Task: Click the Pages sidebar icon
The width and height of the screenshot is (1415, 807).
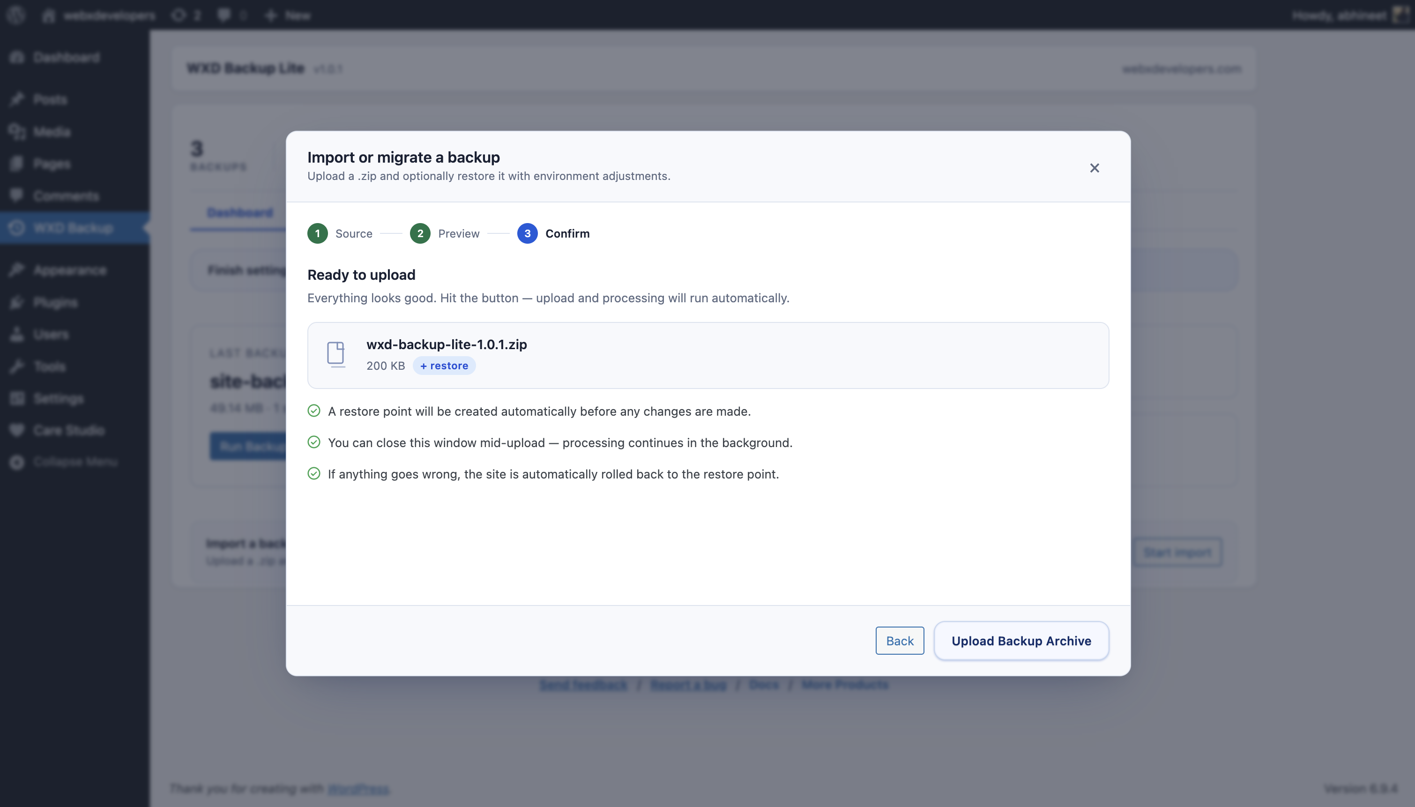Action: [x=17, y=164]
